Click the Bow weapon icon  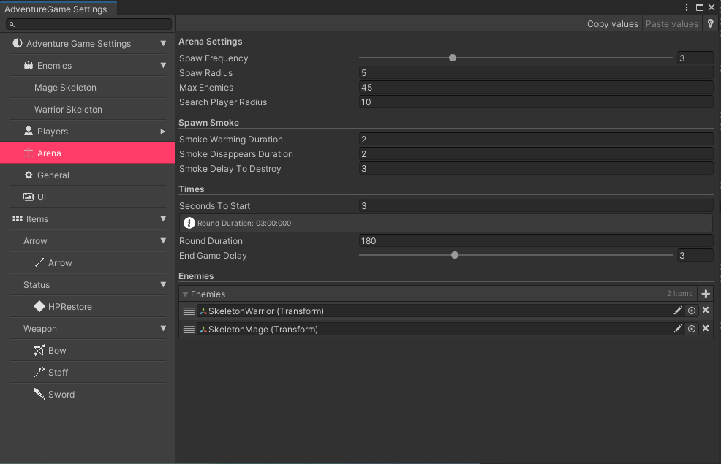click(x=39, y=350)
